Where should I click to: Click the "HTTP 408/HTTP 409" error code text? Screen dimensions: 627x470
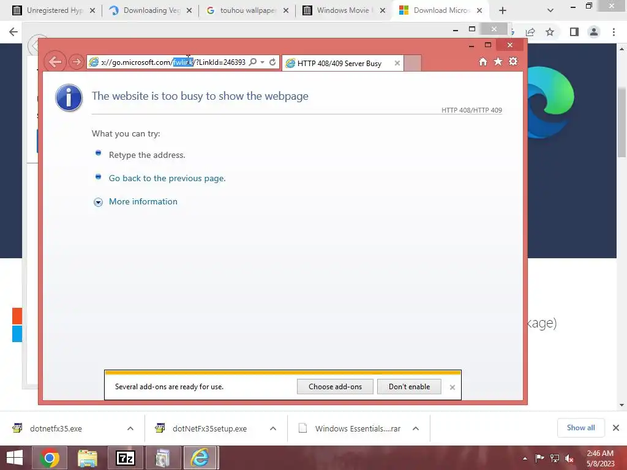(471, 110)
